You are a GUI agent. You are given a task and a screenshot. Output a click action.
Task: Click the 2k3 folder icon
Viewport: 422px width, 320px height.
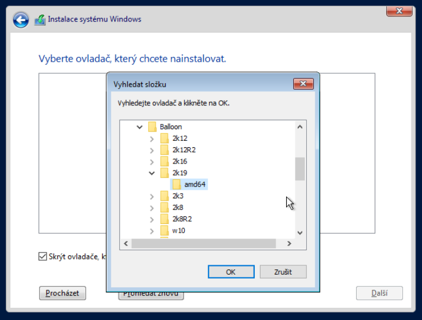(x=164, y=196)
